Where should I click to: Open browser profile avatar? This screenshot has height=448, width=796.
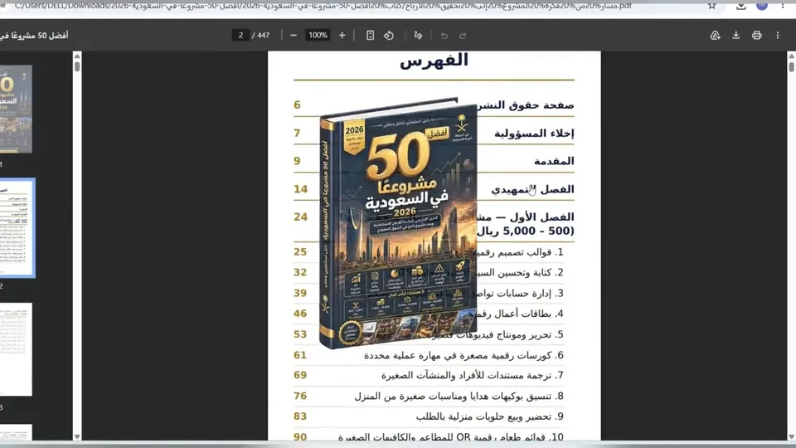762,5
